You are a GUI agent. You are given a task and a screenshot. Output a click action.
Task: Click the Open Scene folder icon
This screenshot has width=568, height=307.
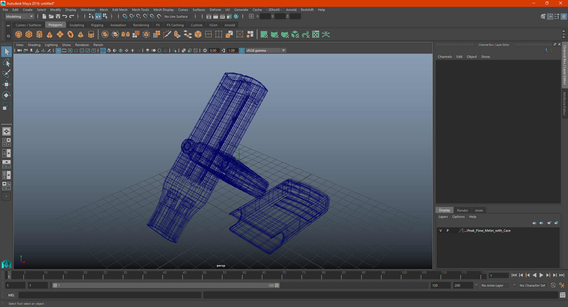click(51, 17)
